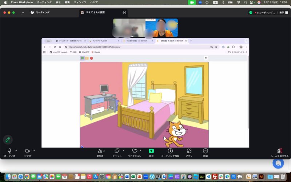The height and width of the screenshot is (182, 291).
Task: Click the リアクション heart icon
Action: point(134,151)
